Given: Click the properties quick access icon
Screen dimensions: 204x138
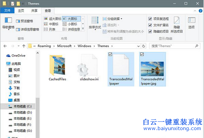Looking at the screenshot, I should 12,4.
